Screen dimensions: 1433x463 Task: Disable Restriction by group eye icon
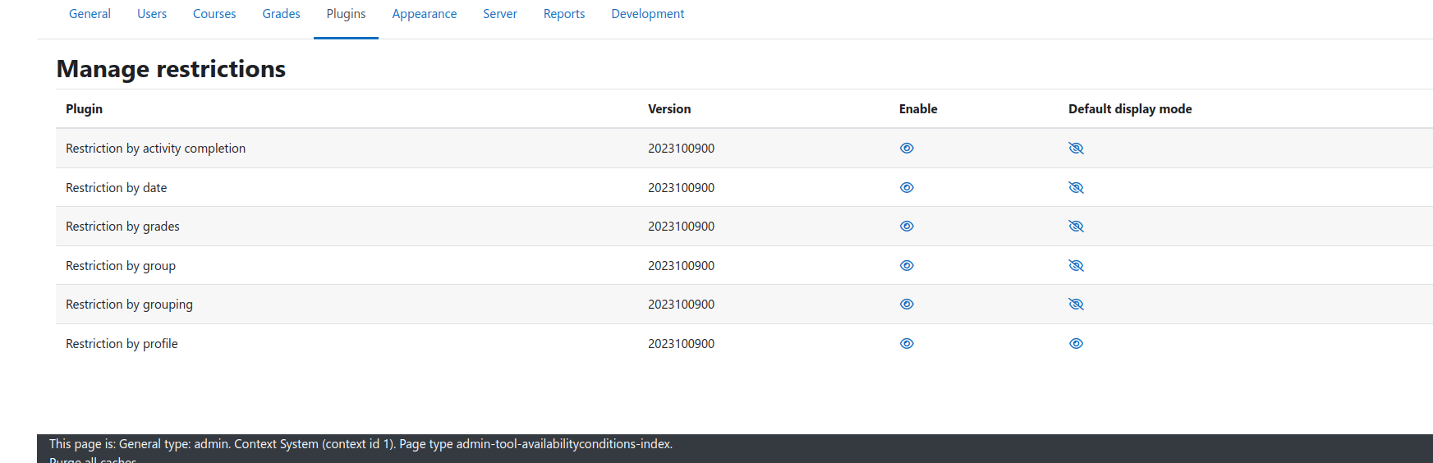[x=907, y=266]
